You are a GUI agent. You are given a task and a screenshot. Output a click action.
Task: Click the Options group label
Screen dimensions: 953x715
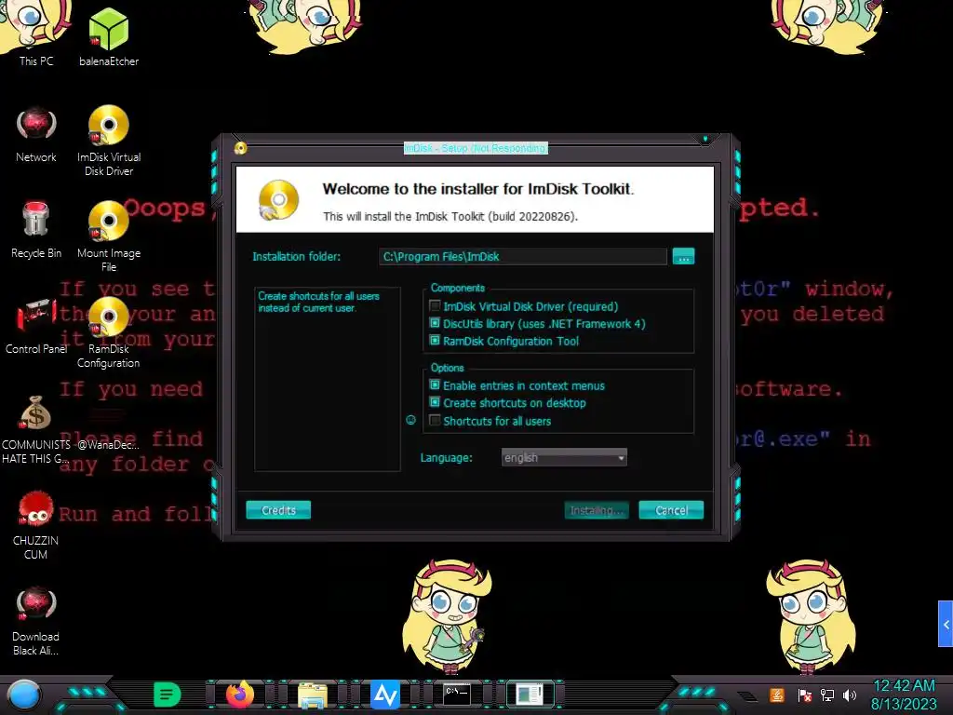(448, 368)
